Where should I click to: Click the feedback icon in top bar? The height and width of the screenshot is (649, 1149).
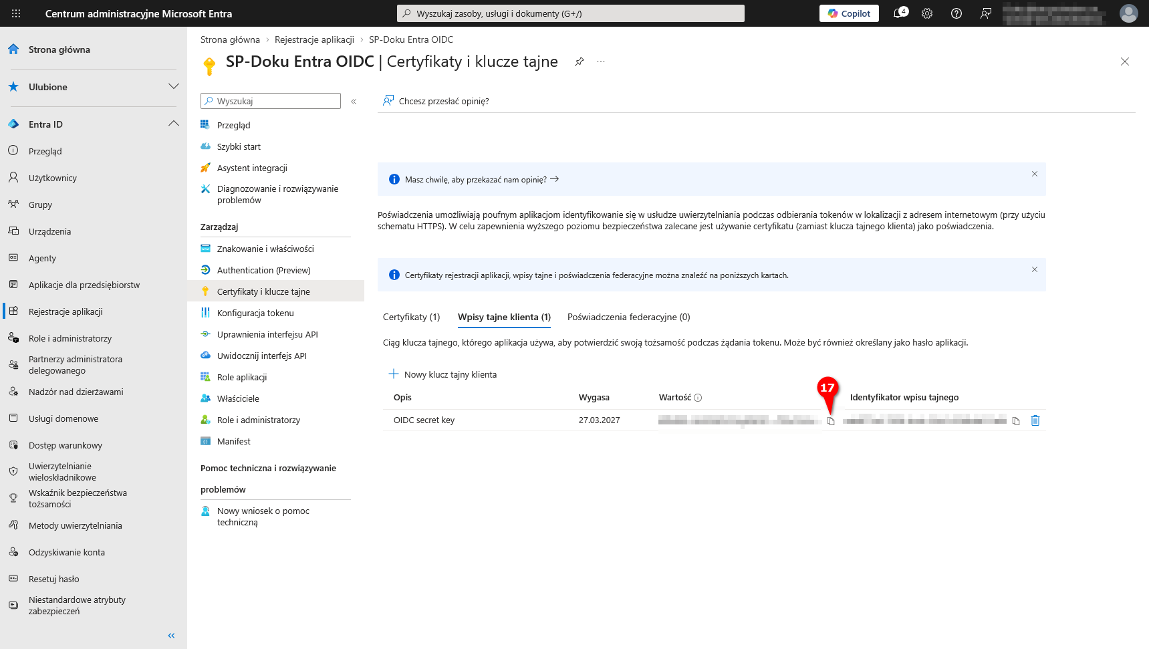[986, 13]
